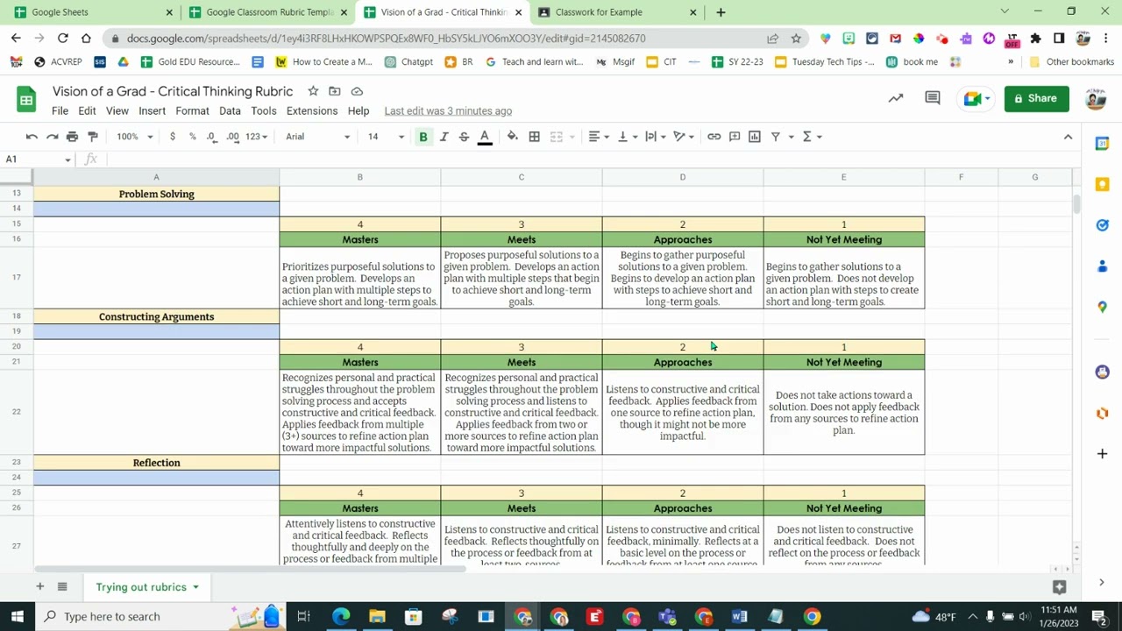Click the Name box showing A1
Image resolution: width=1122 pixels, height=631 pixels.
click(x=38, y=160)
